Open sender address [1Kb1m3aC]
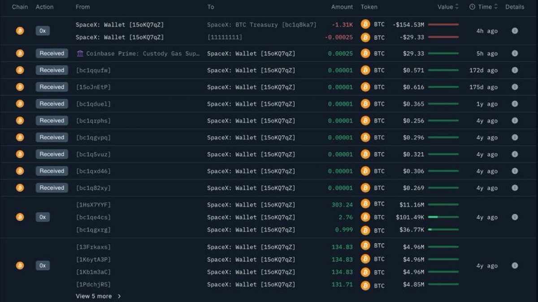The width and height of the screenshot is (538, 302). (x=93, y=272)
